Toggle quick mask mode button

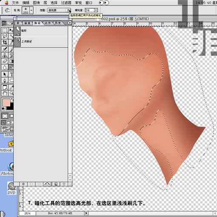tap(11, 116)
